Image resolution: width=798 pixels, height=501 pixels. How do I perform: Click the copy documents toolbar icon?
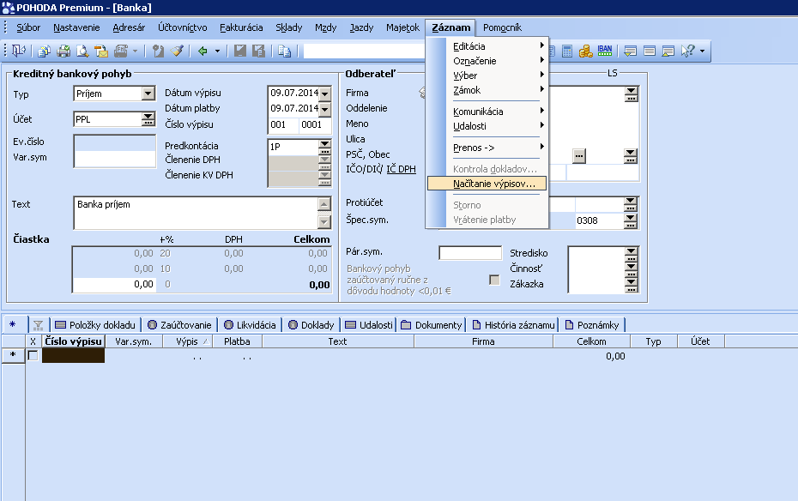[45, 51]
